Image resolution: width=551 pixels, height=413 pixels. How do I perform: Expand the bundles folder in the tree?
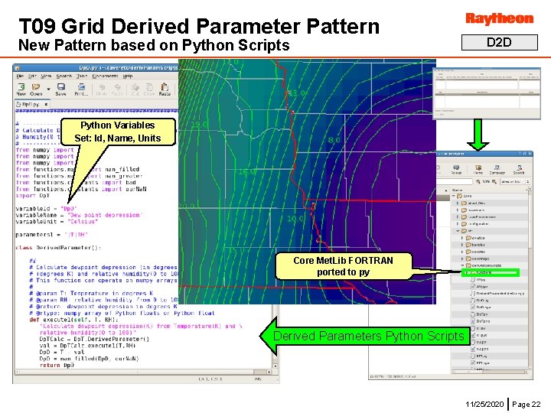pos(462,245)
